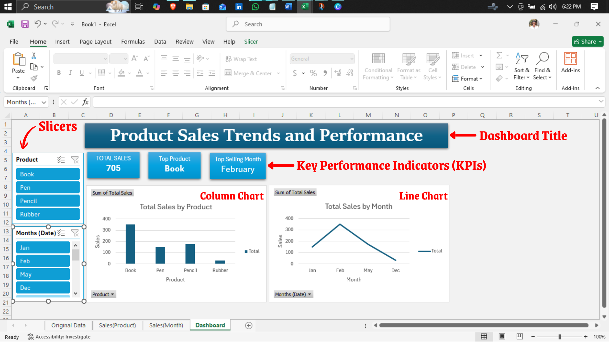Click the Save icon in title bar
The height and width of the screenshot is (342, 609).
pyautogui.click(x=25, y=24)
